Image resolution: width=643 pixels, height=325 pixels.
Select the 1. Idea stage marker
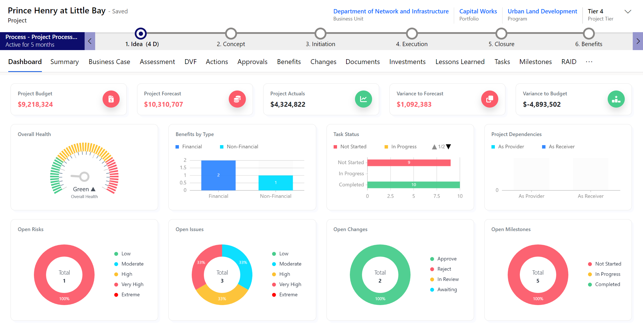[140, 34]
